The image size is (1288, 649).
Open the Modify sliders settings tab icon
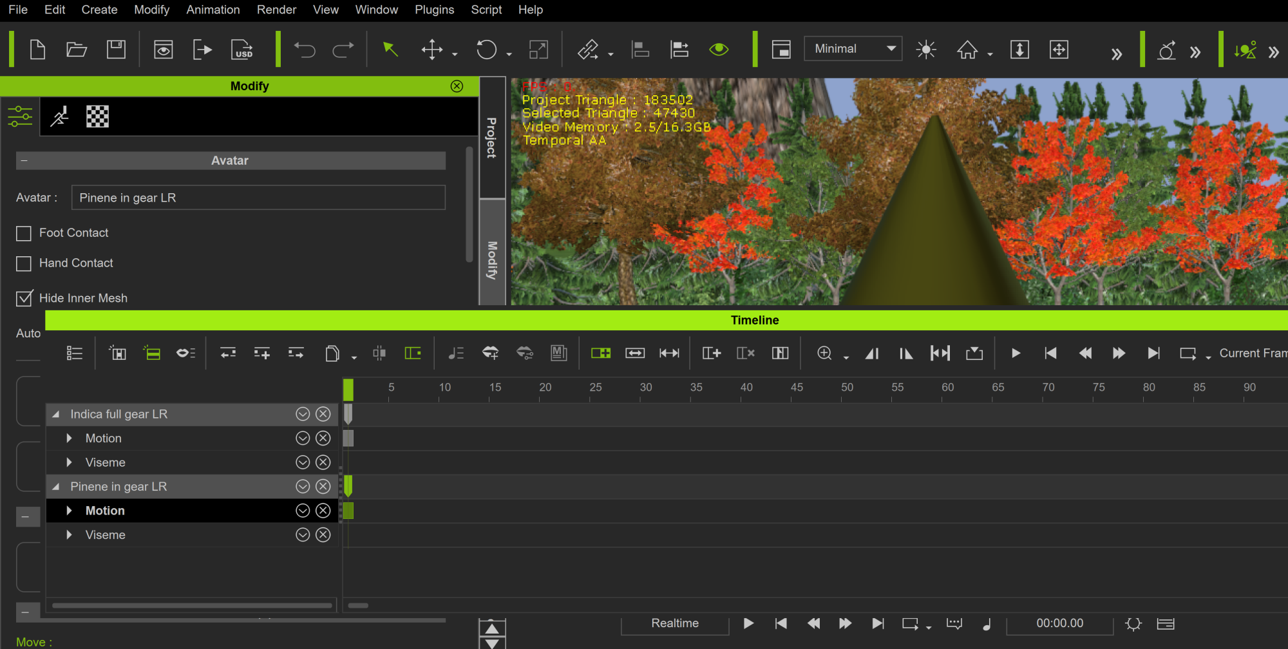(x=20, y=117)
